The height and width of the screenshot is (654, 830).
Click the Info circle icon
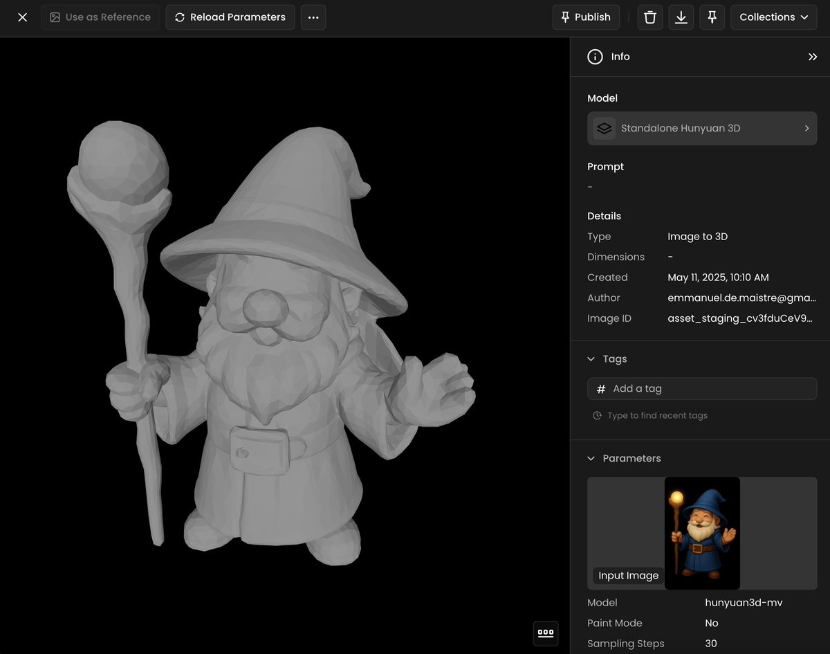(595, 57)
